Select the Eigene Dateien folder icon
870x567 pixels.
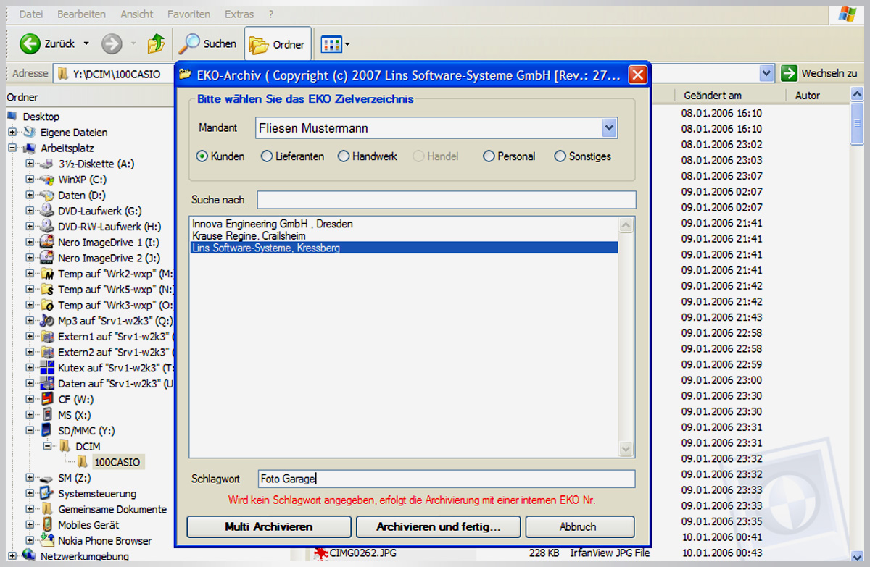(x=29, y=133)
